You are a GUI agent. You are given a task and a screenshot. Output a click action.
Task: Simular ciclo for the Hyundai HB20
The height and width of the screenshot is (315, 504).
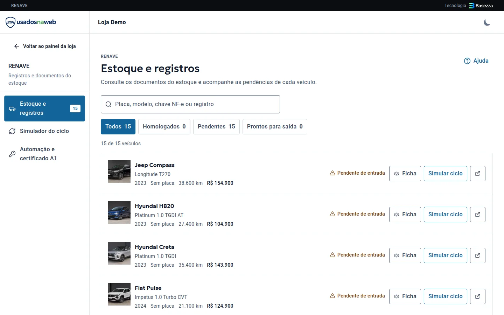(446, 215)
